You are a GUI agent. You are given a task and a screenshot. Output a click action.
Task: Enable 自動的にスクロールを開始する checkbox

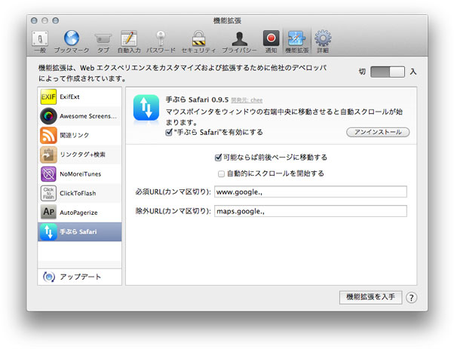click(221, 173)
